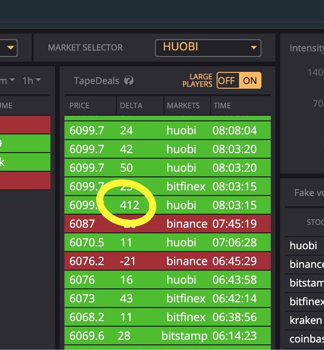Click the TapeDeals help question icon
This screenshot has height=350, width=324.
129,81
